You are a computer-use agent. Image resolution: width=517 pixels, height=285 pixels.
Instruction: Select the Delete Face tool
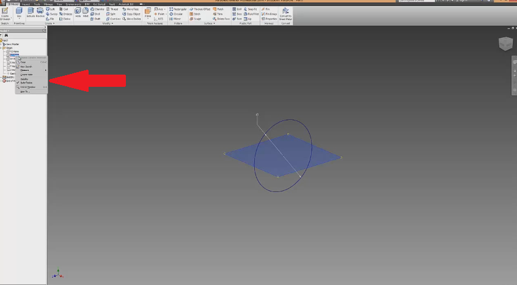(221, 19)
